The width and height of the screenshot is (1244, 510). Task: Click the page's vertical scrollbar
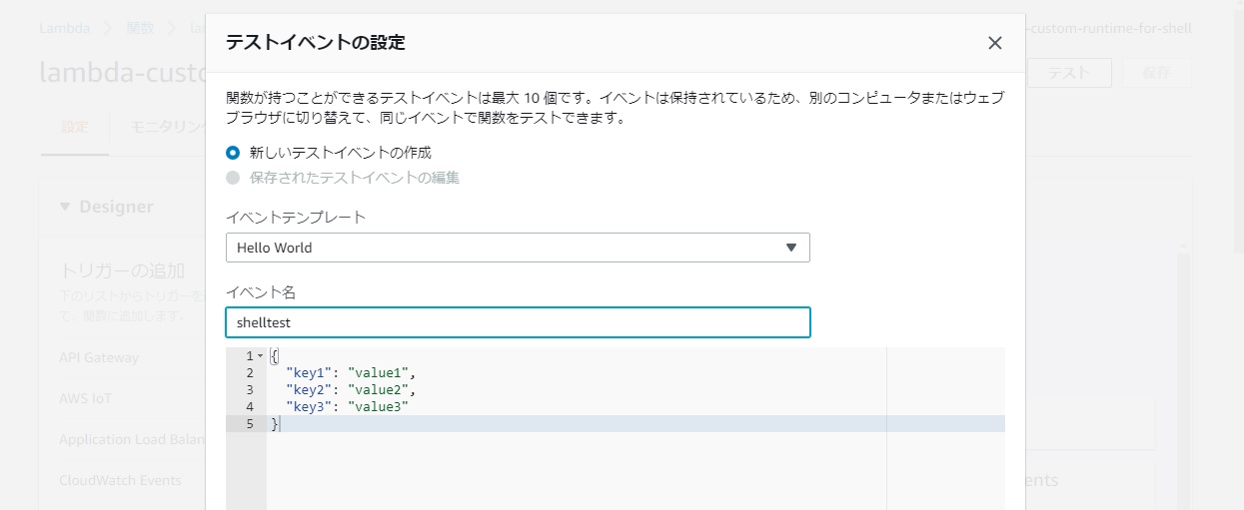point(1183,379)
